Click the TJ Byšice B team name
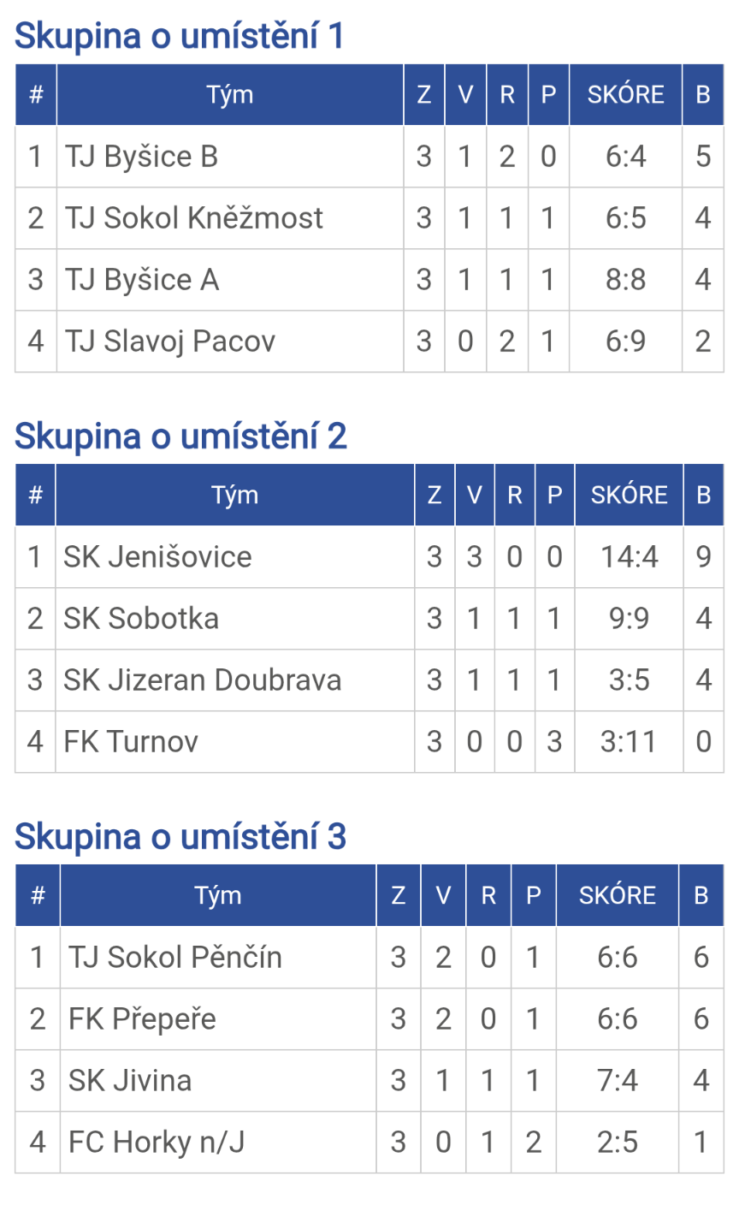This screenshot has width=739, height=1205. tap(142, 157)
